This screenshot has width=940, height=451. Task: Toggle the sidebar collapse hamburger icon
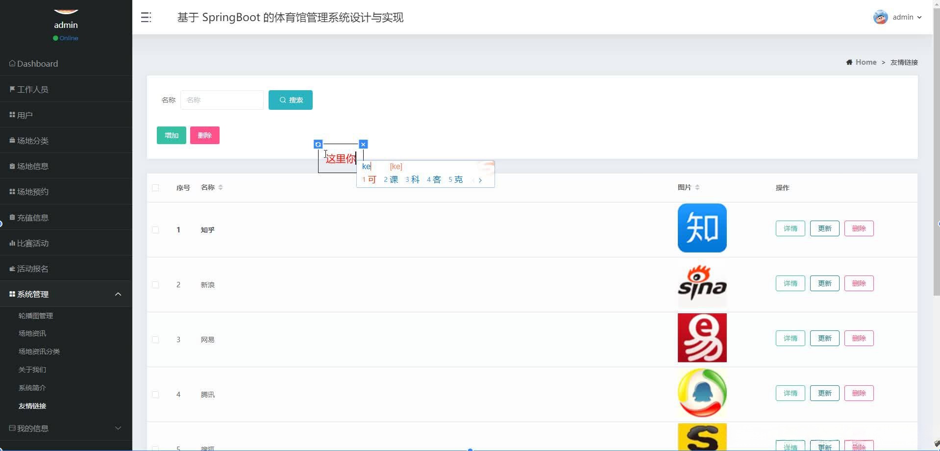point(146,18)
